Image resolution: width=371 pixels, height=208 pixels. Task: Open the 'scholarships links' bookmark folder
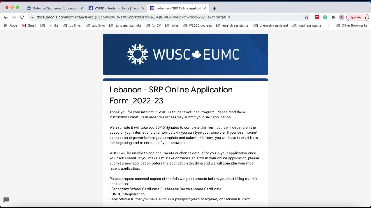pyautogui.click(x=125, y=25)
